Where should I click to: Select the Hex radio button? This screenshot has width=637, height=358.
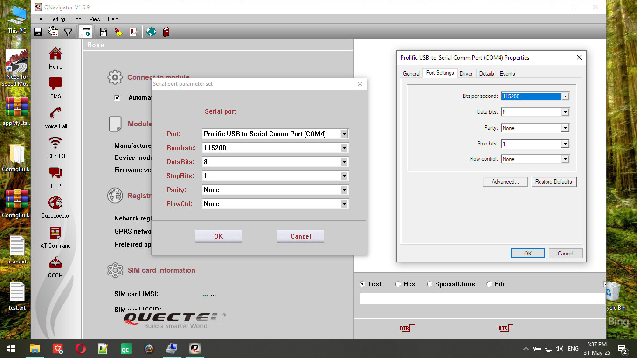[x=398, y=284]
